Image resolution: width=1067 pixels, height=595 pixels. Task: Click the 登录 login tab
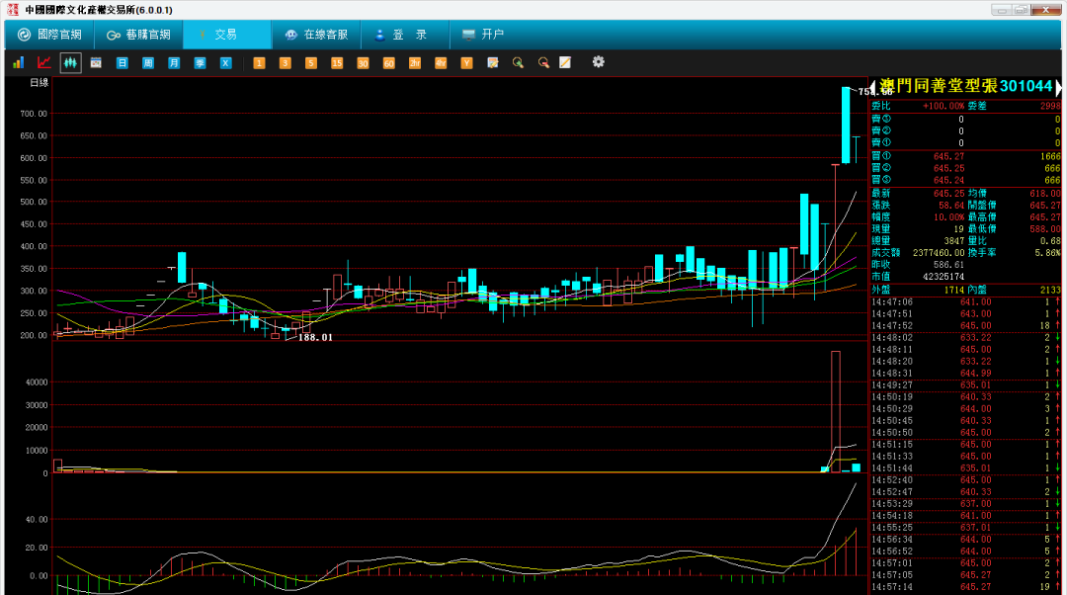tap(405, 34)
